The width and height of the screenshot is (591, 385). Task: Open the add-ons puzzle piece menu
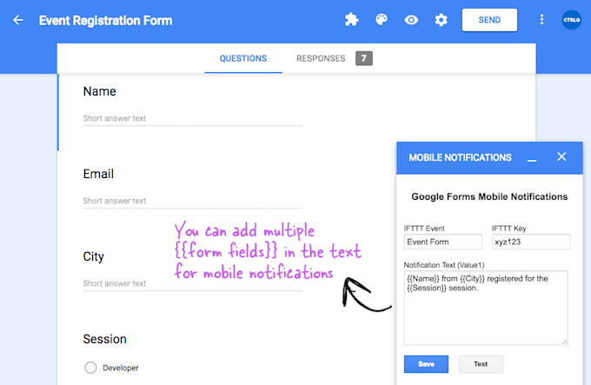pos(351,20)
